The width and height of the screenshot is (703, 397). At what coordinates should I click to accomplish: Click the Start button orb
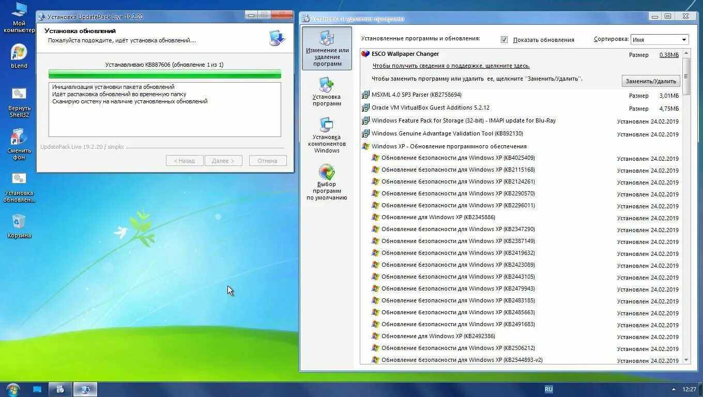[12, 389]
